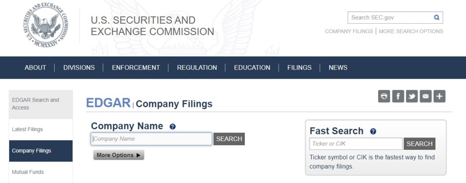Screen dimensions: 466x183
Task: Open the Fast Search help icon
Action: coord(373,132)
